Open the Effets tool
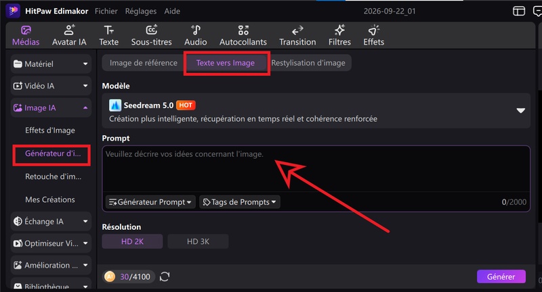542x292 pixels. pos(374,36)
